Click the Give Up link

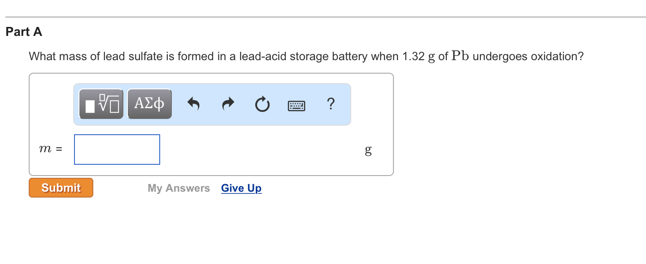click(241, 188)
